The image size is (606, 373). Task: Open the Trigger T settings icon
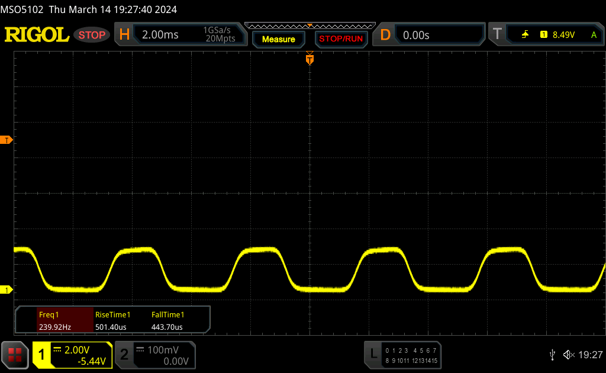point(497,34)
